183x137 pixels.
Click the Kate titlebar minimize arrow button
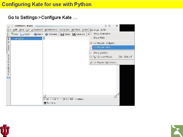(106, 26)
